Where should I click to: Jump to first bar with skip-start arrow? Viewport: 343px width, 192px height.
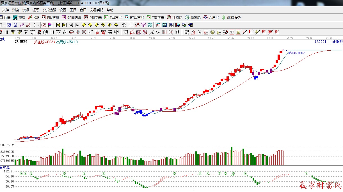pos(58,25)
